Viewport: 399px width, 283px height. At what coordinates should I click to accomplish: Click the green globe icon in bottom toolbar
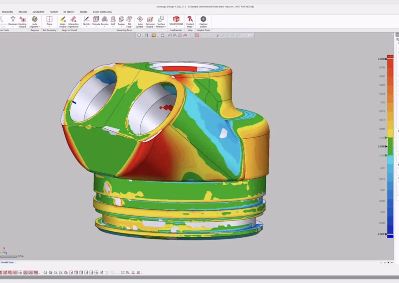click(x=50, y=272)
